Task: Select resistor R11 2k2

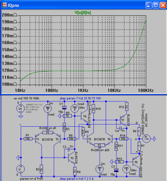Action: (x=116, y=146)
